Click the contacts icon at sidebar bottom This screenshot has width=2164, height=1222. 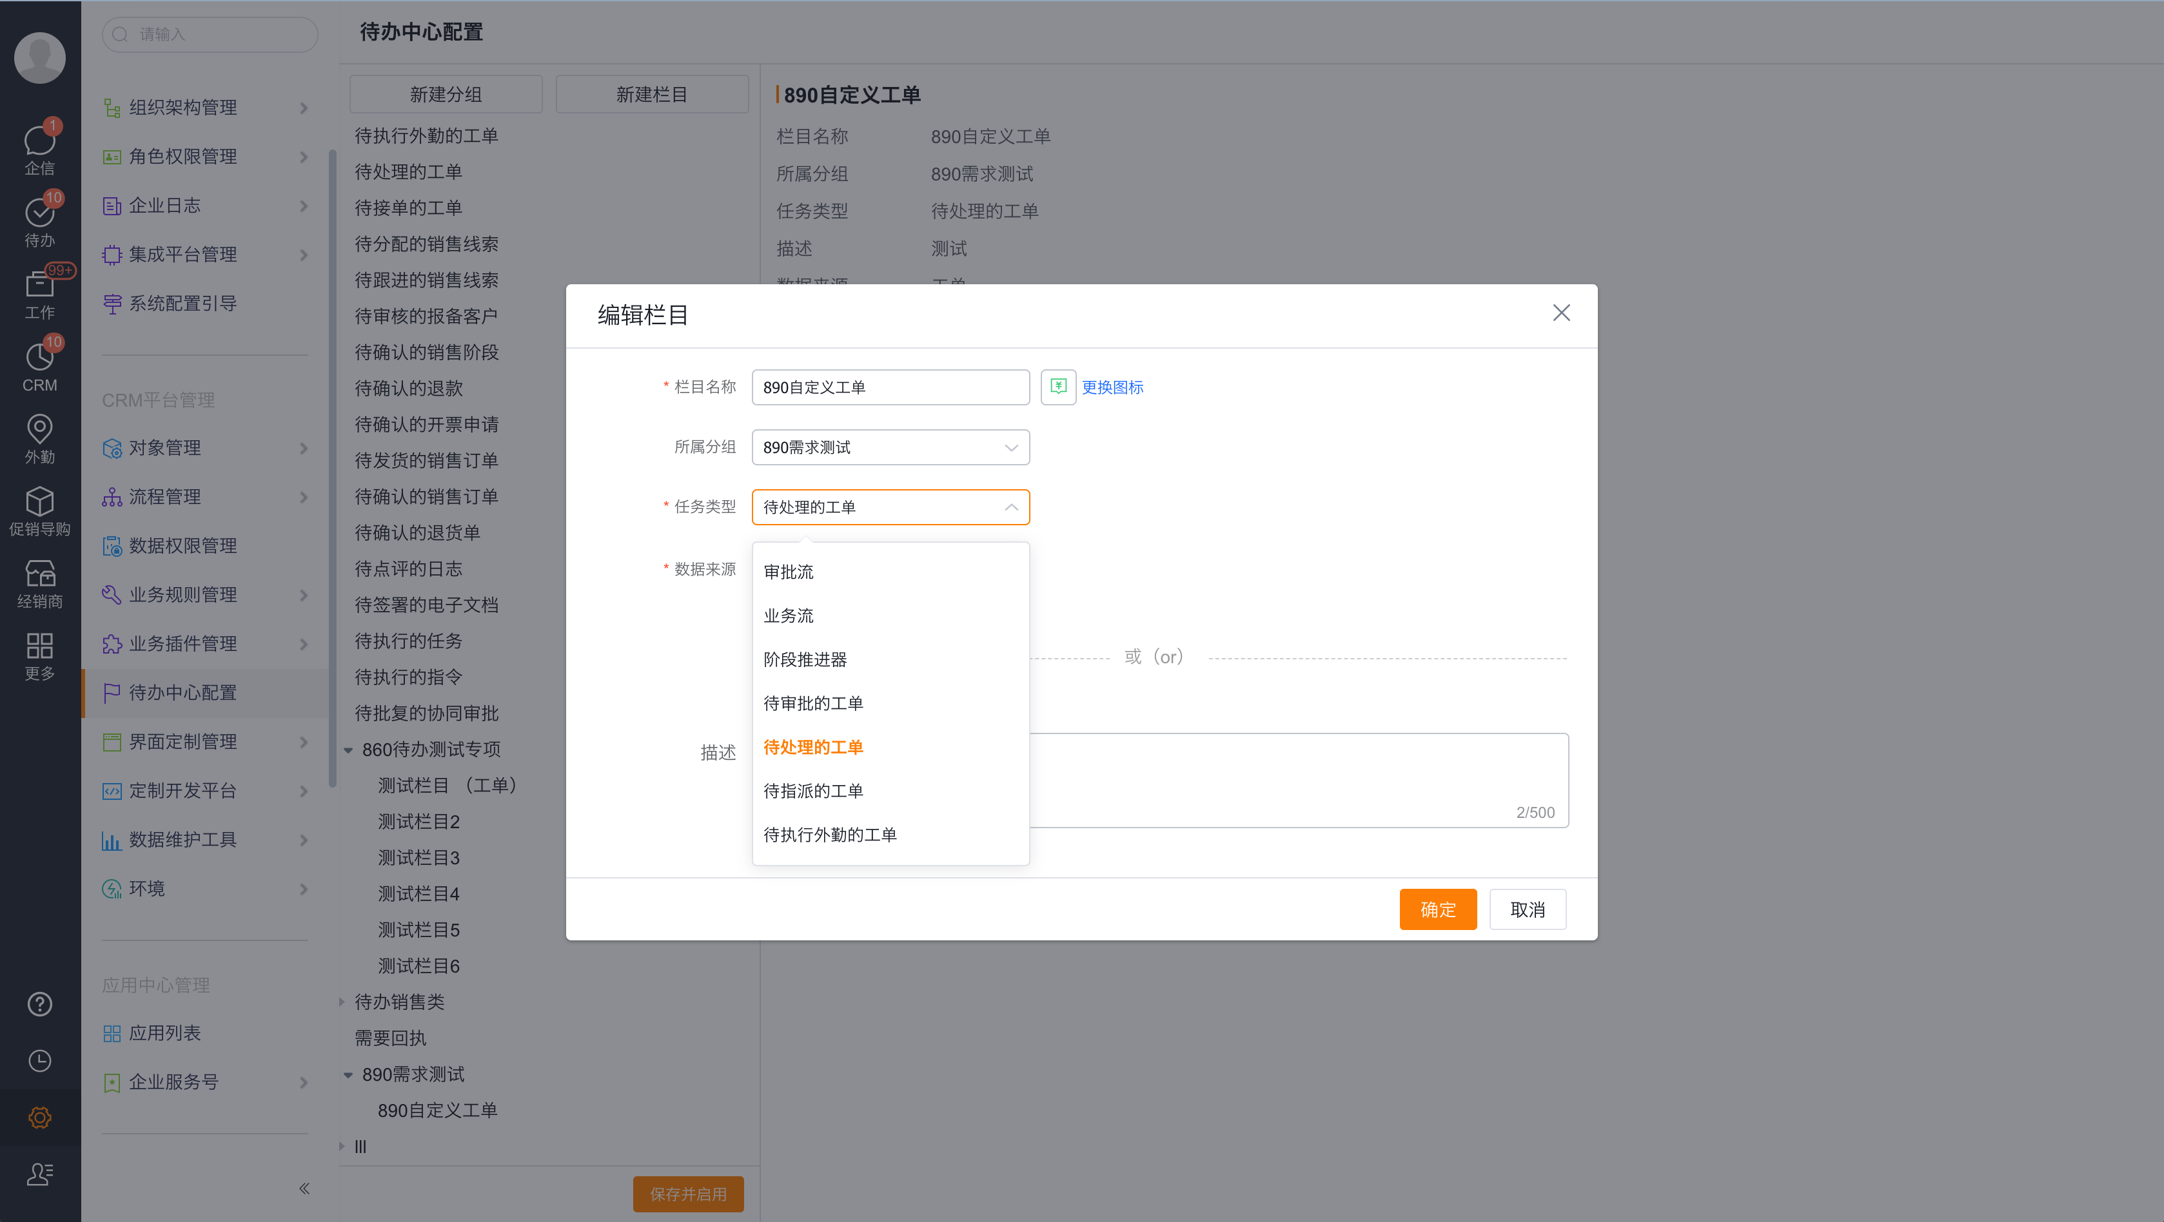pos(39,1174)
